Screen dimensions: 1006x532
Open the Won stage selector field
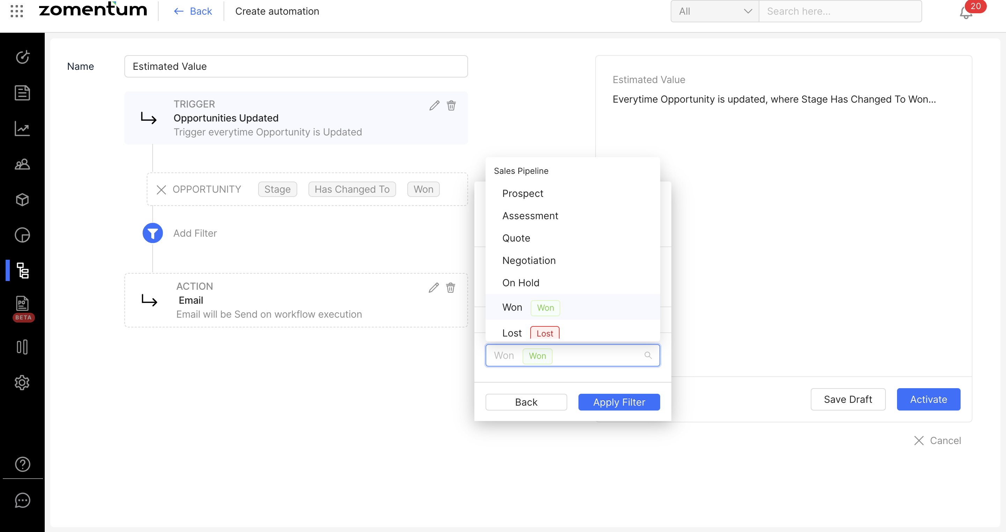(x=572, y=355)
